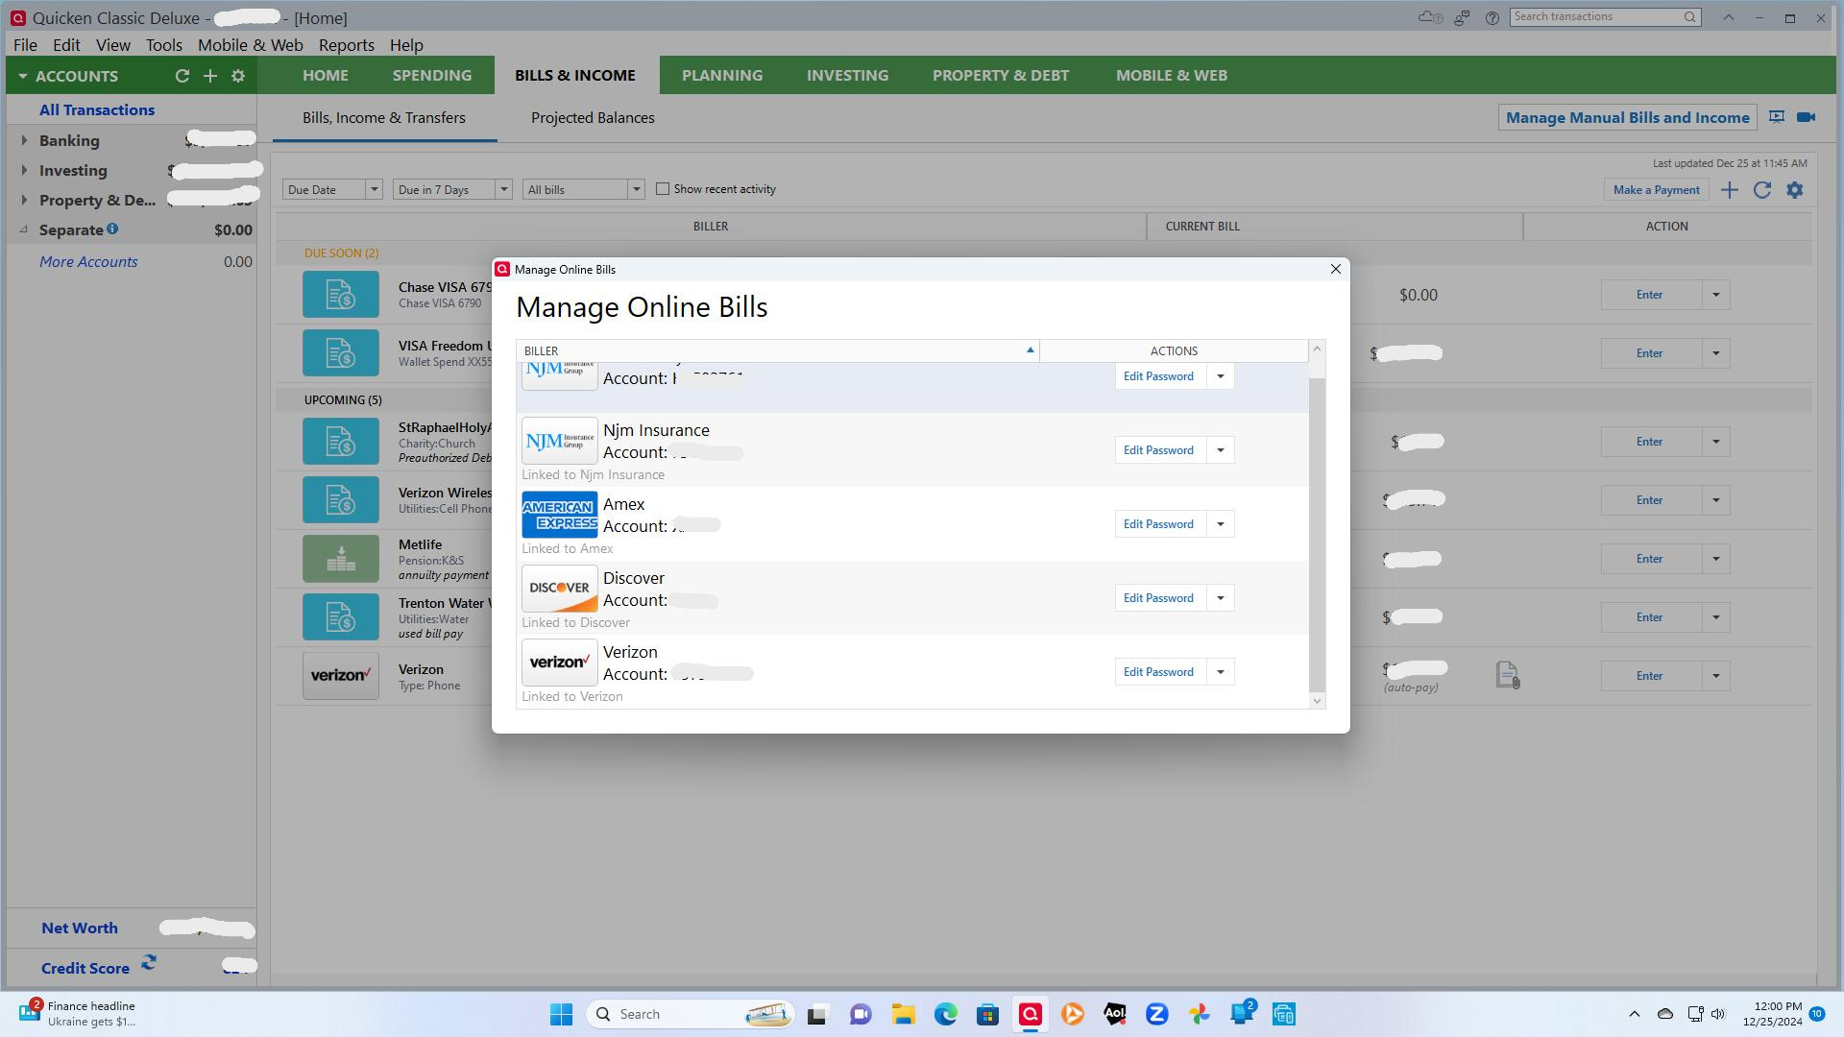The height and width of the screenshot is (1037, 1844).
Task: Expand the Banking account group
Action: (x=24, y=141)
